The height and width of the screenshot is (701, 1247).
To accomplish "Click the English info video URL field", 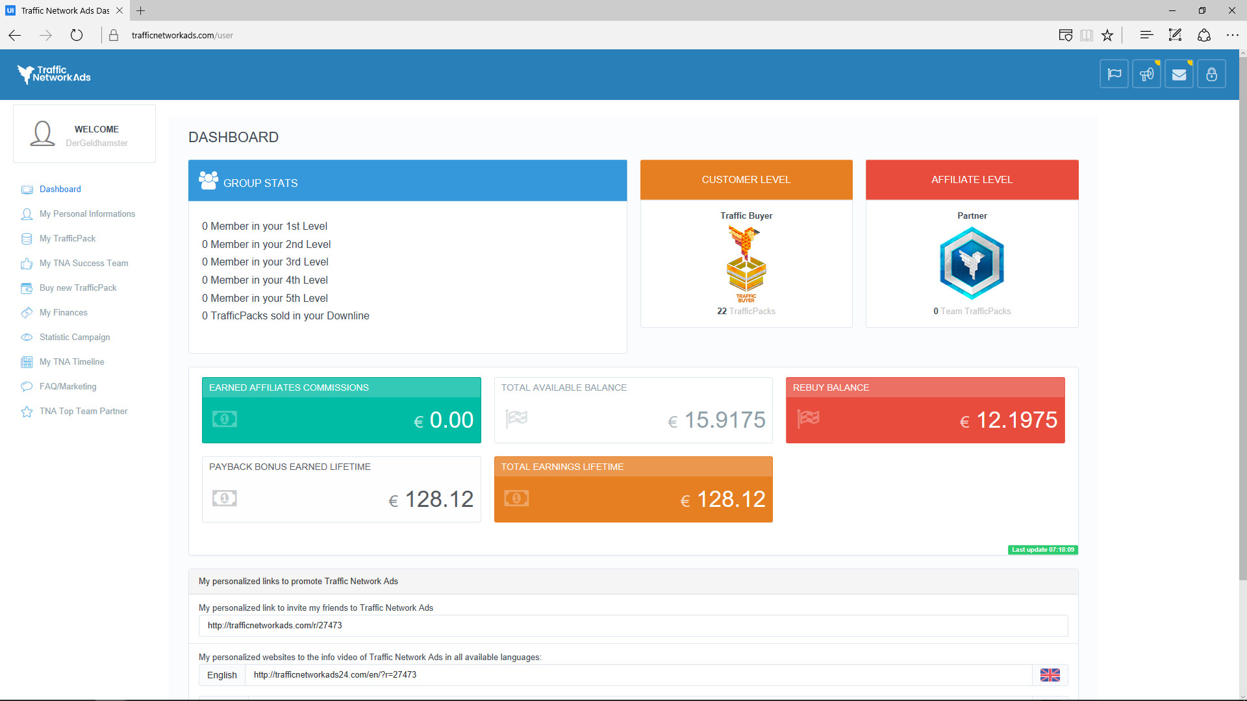I will pos(638,675).
